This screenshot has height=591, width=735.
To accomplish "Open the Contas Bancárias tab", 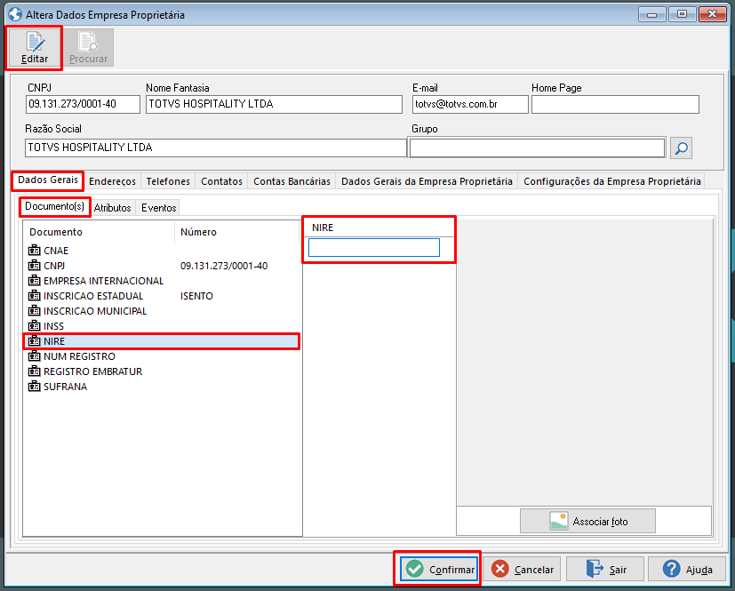I will (292, 181).
